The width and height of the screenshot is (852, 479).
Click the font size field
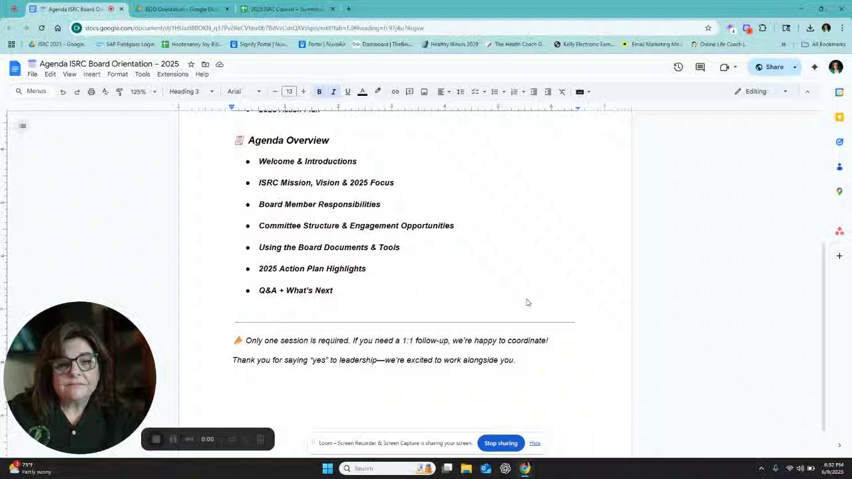[x=289, y=92]
